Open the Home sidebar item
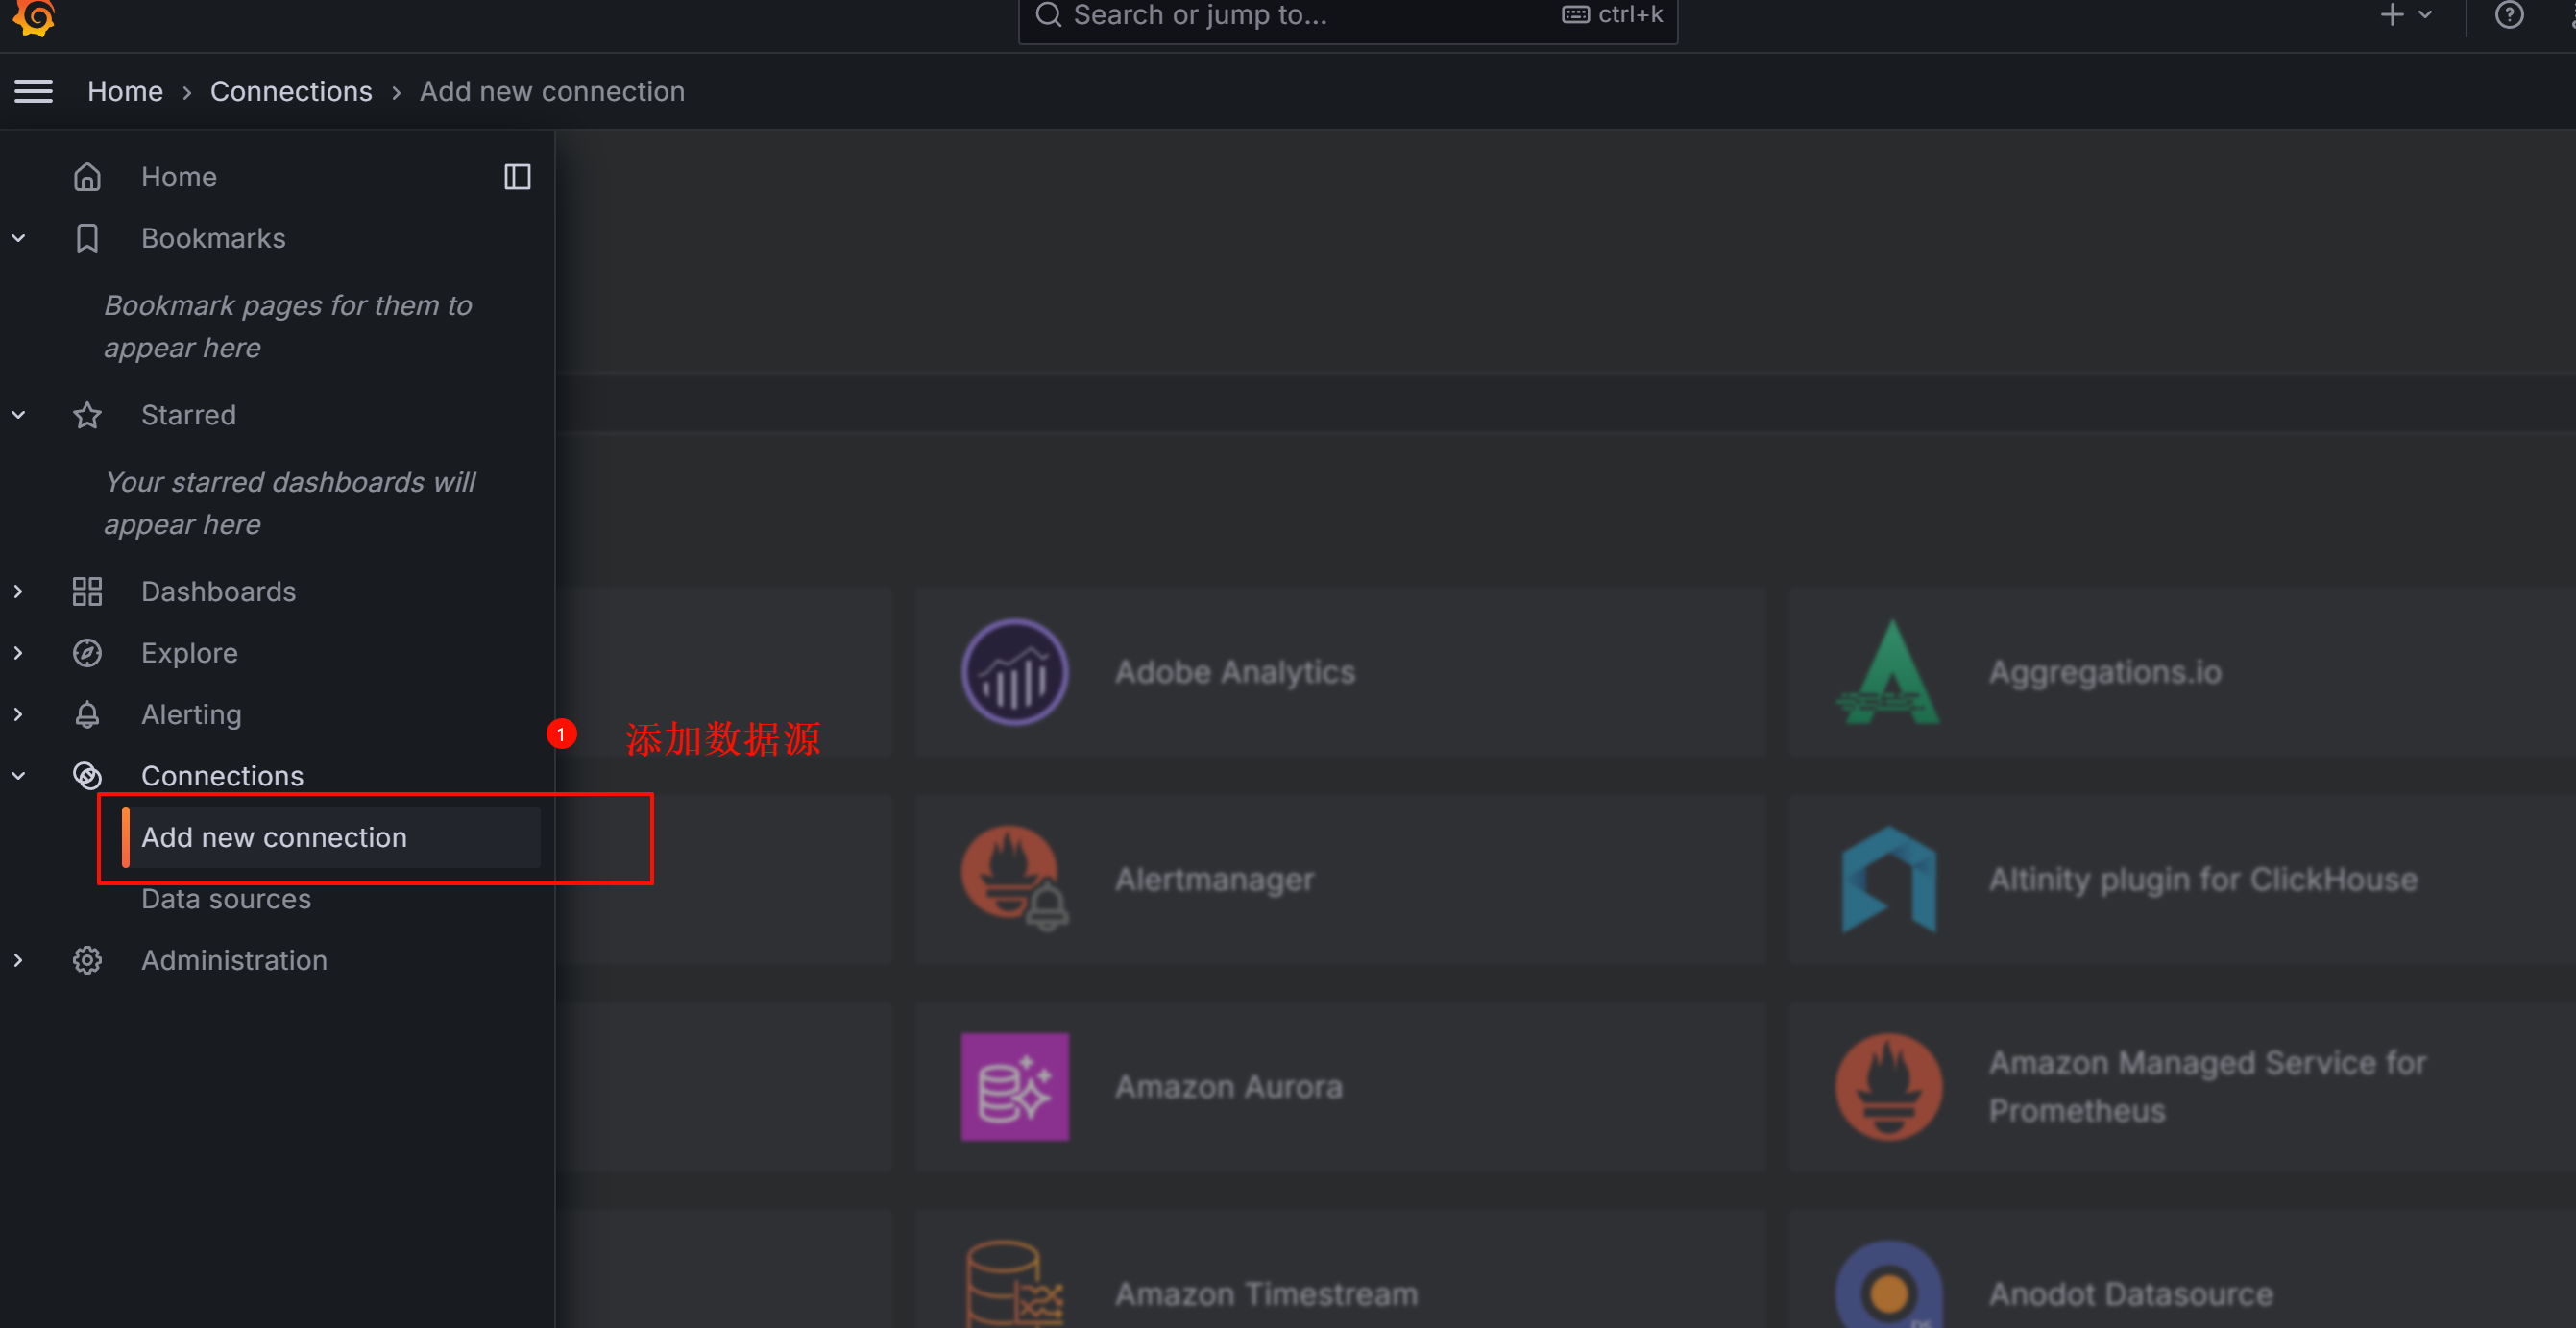The height and width of the screenshot is (1328, 2576). pyautogui.click(x=178, y=177)
